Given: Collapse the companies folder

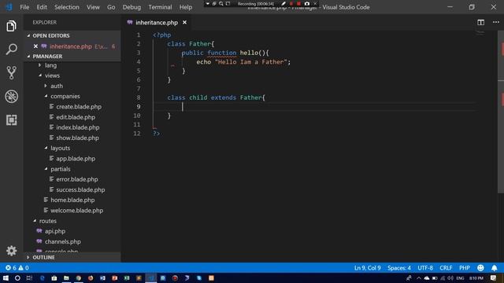Looking at the screenshot, I should (x=46, y=96).
